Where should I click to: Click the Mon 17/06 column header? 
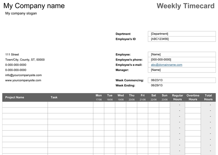click(98, 97)
